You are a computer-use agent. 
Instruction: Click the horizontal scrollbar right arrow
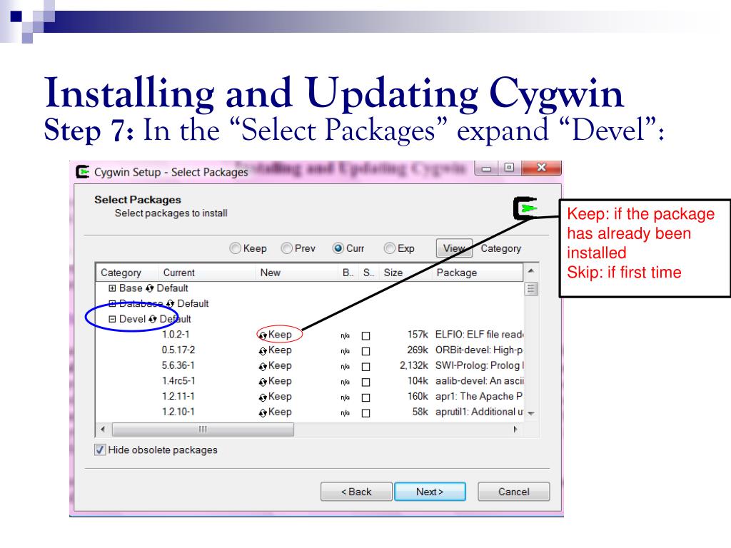[x=515, y=429]
